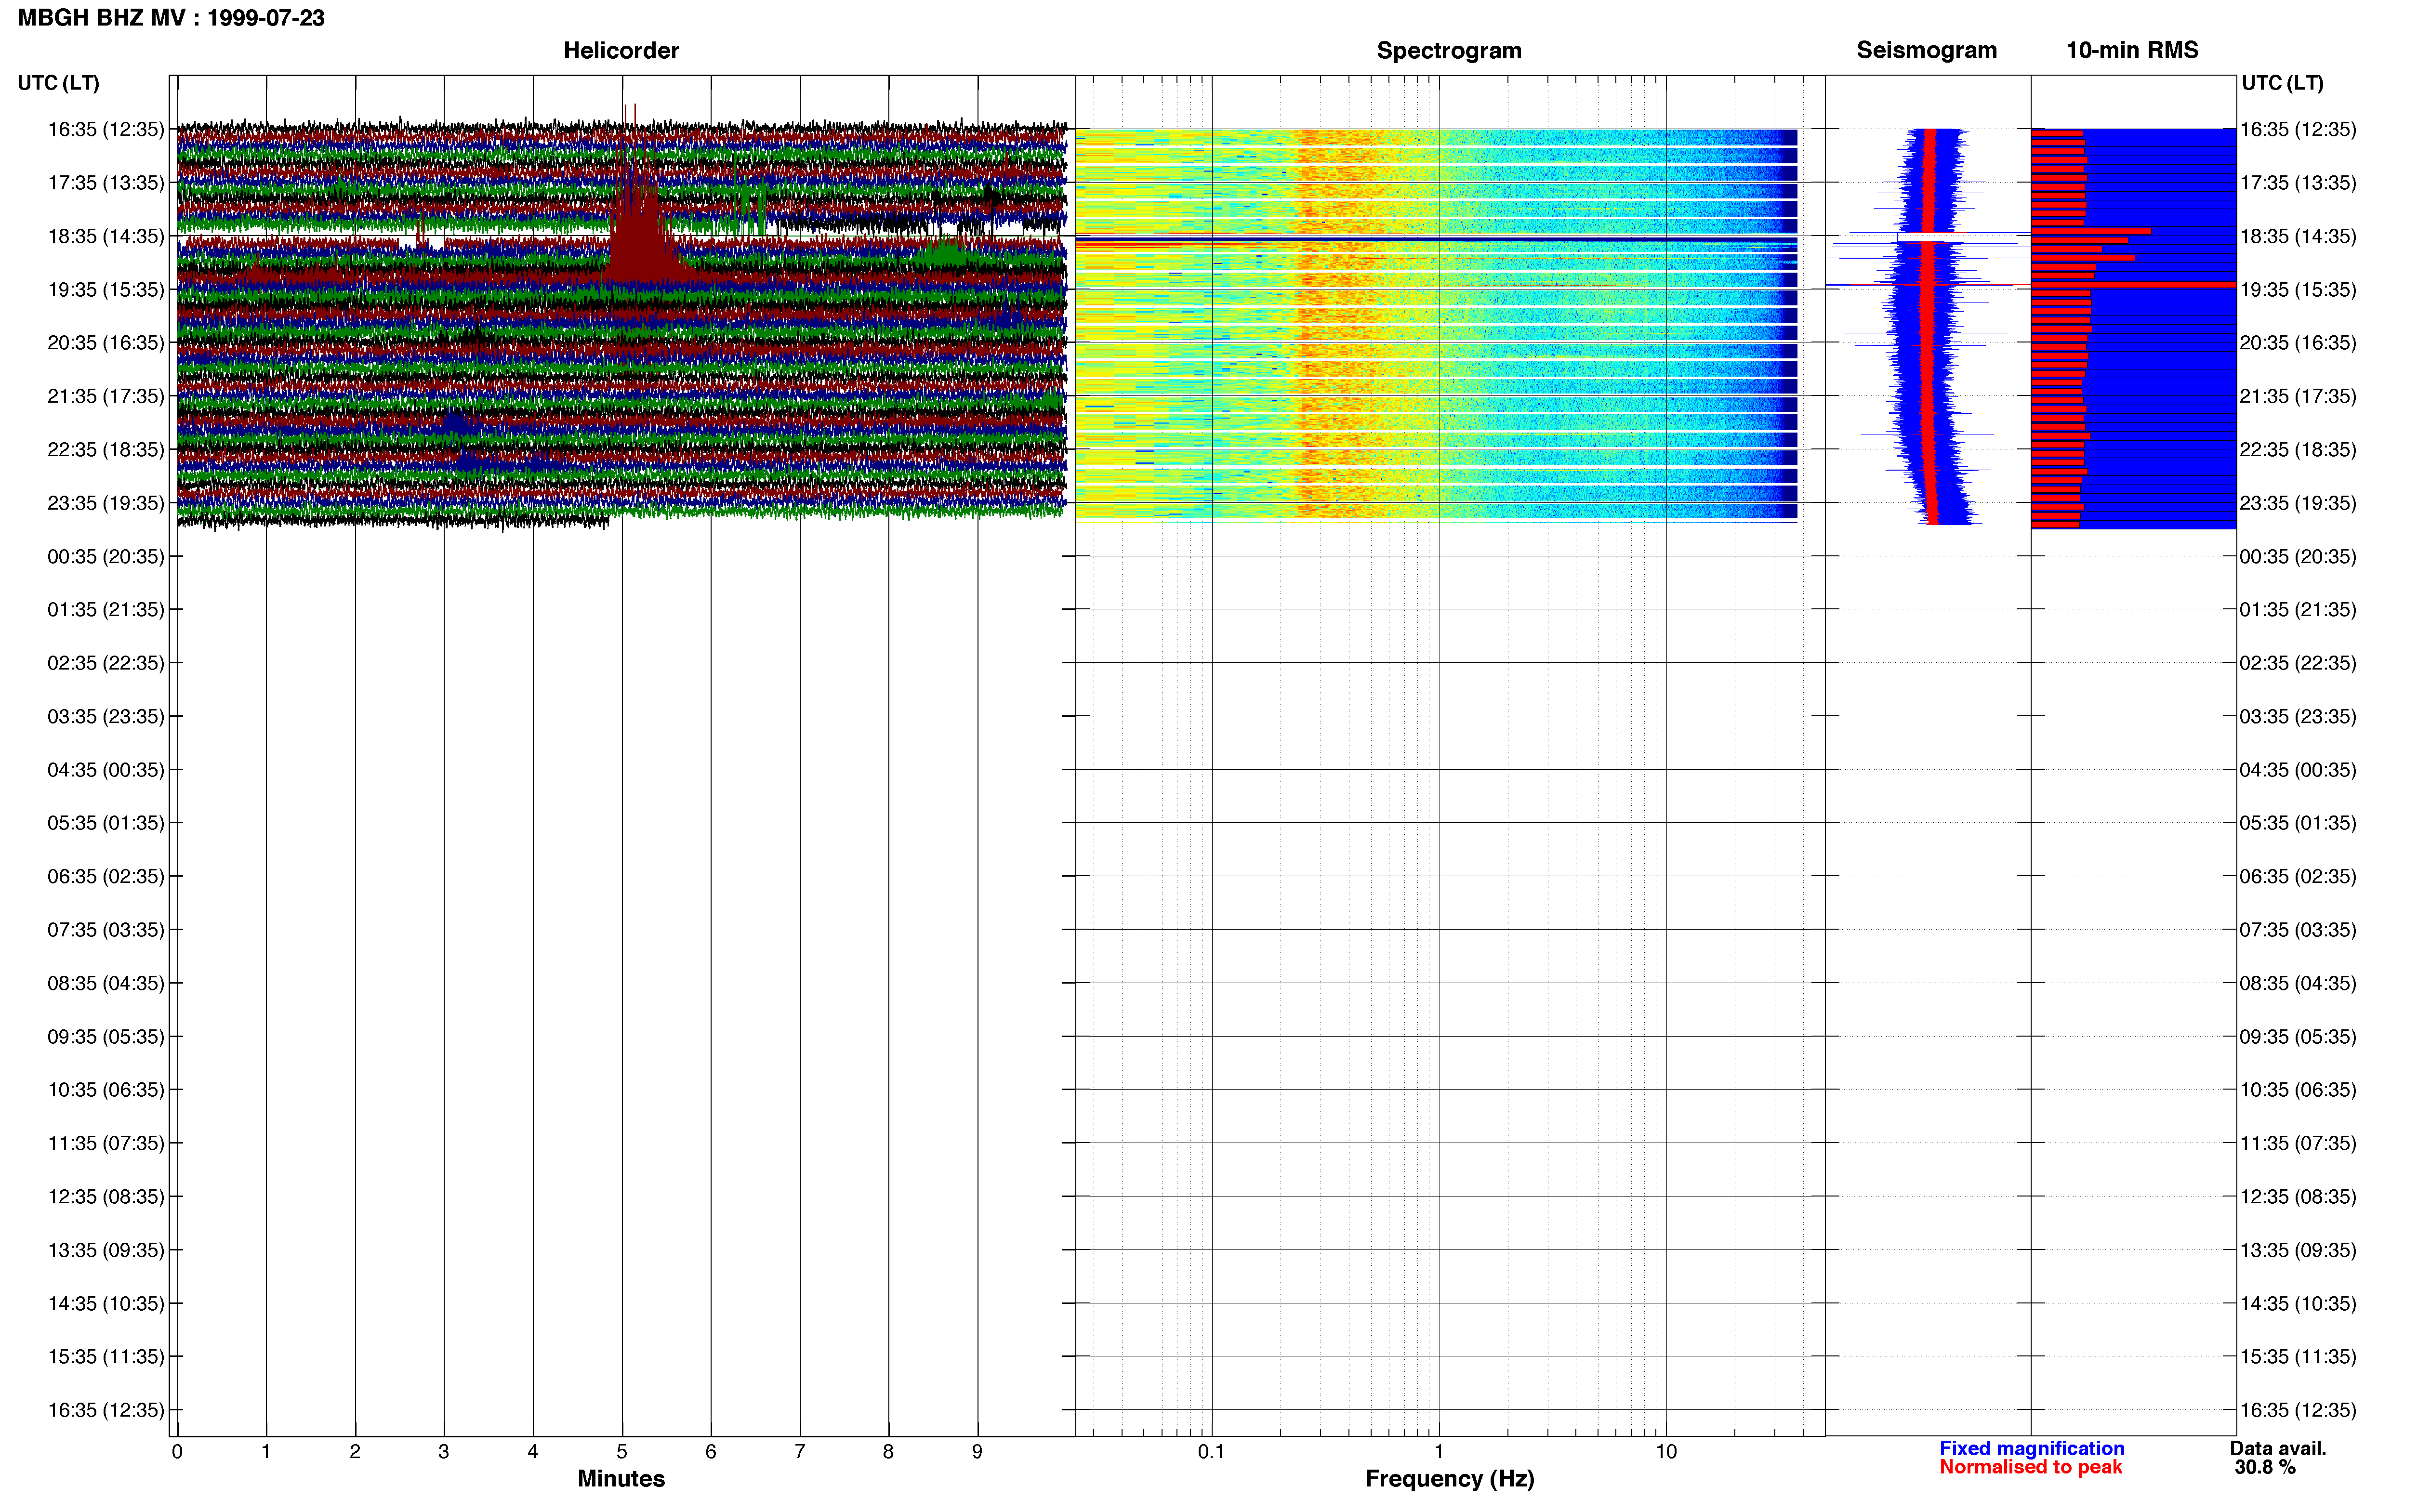2418x1512 pixels.
Task: Click the Spectrogram panel heading
Action: tap(1449, 50)
